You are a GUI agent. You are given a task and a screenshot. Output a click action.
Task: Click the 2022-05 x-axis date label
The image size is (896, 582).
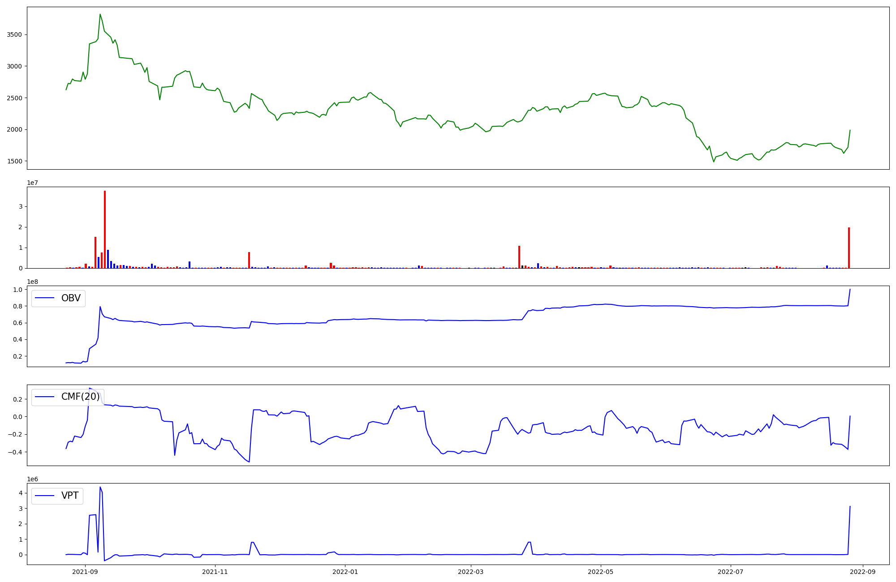[x=601, y=572]
